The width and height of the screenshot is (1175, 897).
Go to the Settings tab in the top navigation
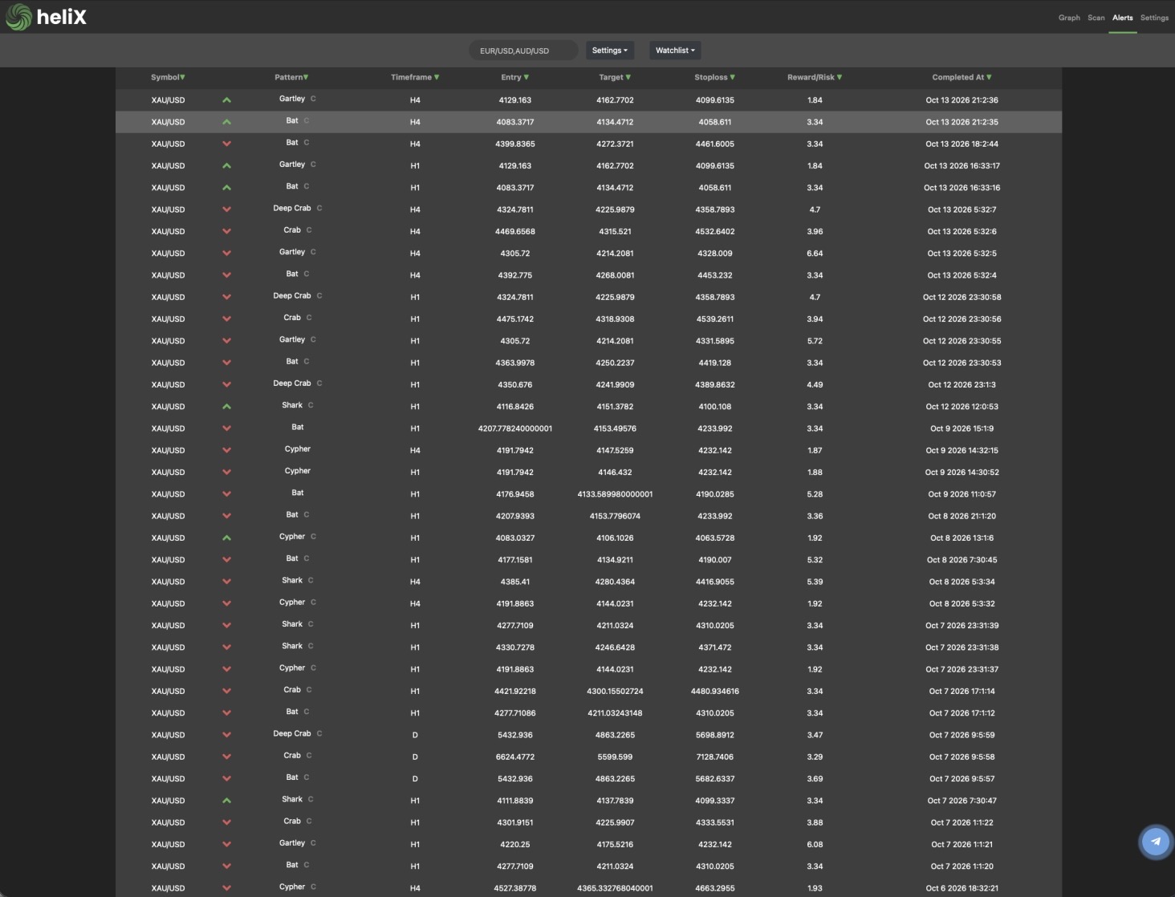point(1154,18)
